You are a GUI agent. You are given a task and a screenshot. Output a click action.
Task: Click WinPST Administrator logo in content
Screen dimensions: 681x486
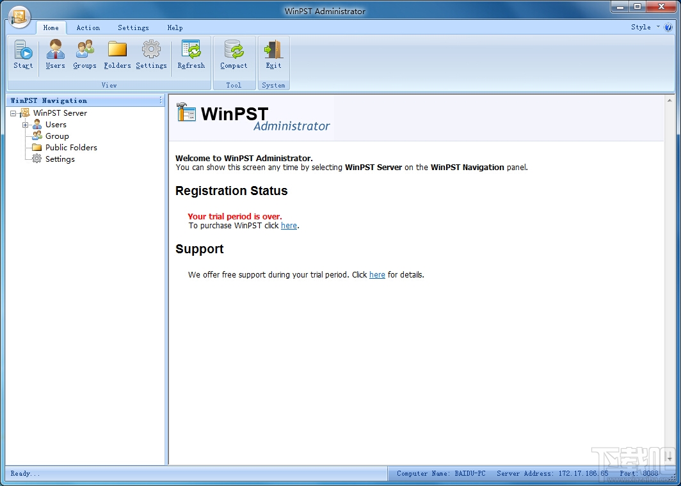[x=253, y=117]
